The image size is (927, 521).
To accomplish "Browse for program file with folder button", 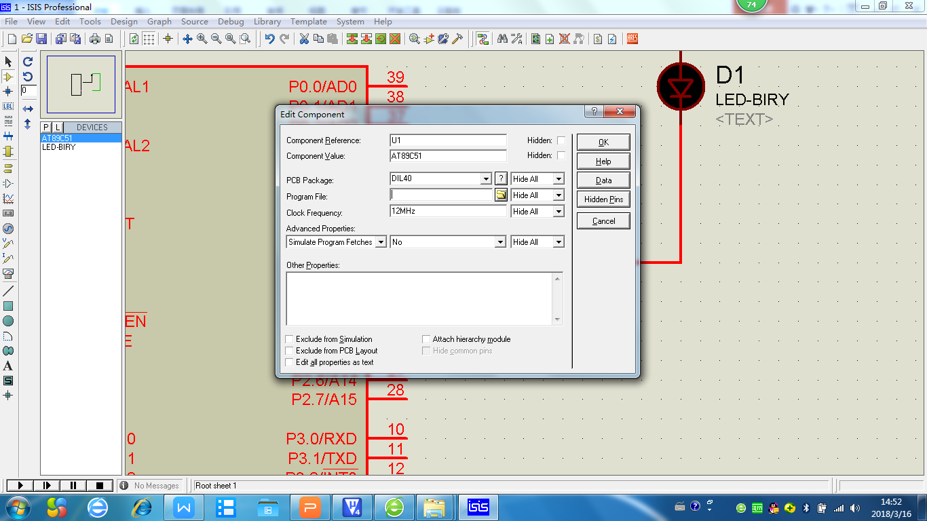I will (x=501, y=195).
